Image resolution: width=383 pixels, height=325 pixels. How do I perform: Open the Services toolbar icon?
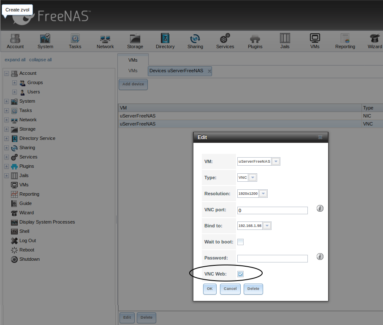coord(225,41)
